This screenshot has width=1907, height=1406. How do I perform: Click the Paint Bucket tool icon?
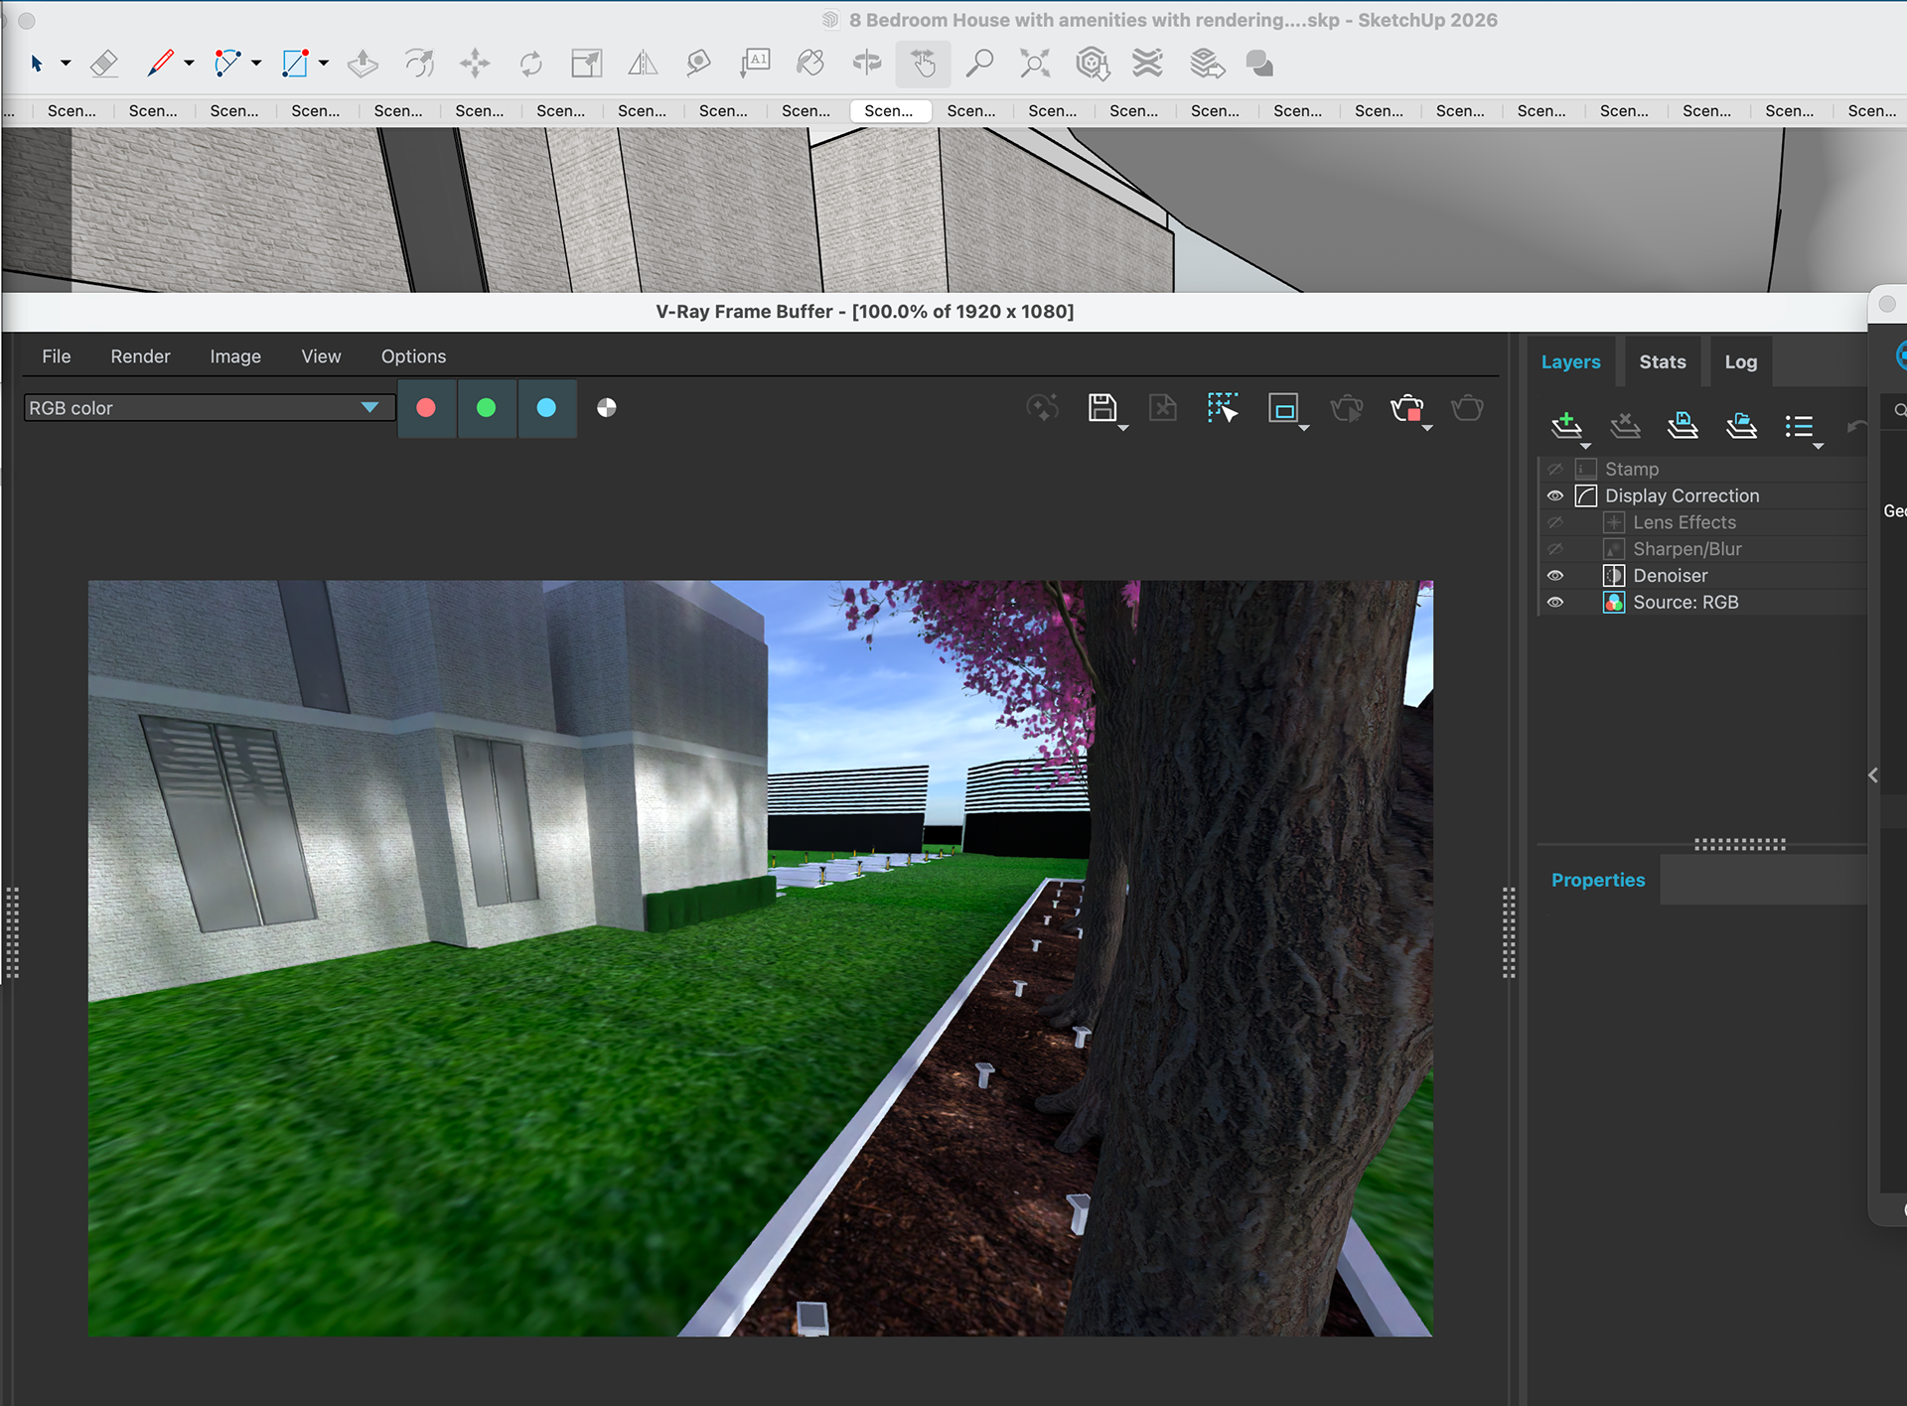(x=810, y=65)
